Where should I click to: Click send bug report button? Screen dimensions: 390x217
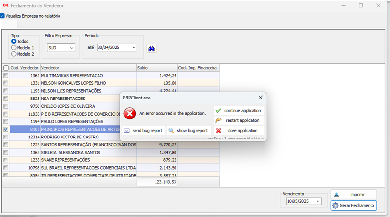[x=142, y=131]
